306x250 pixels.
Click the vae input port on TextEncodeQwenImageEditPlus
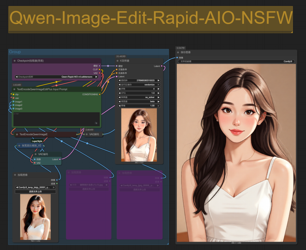pos(14,98)
